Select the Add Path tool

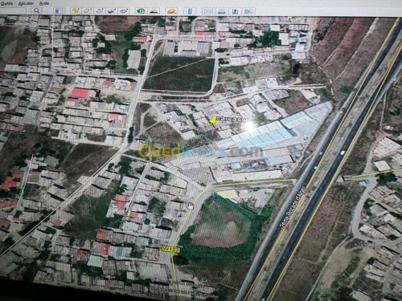pyautogui.click(x=100, y=11)
